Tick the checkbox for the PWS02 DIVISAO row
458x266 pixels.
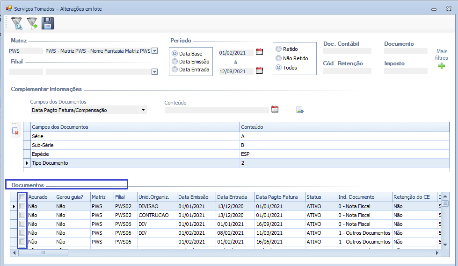pos(22,206)
